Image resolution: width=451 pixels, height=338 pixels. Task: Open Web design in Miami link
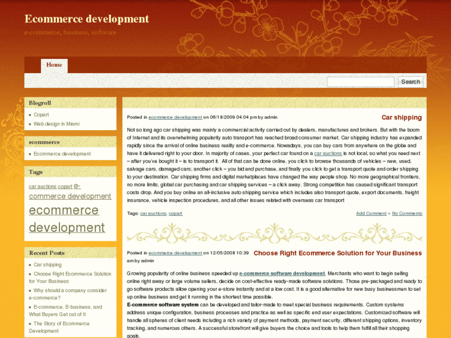pos(56,123)
